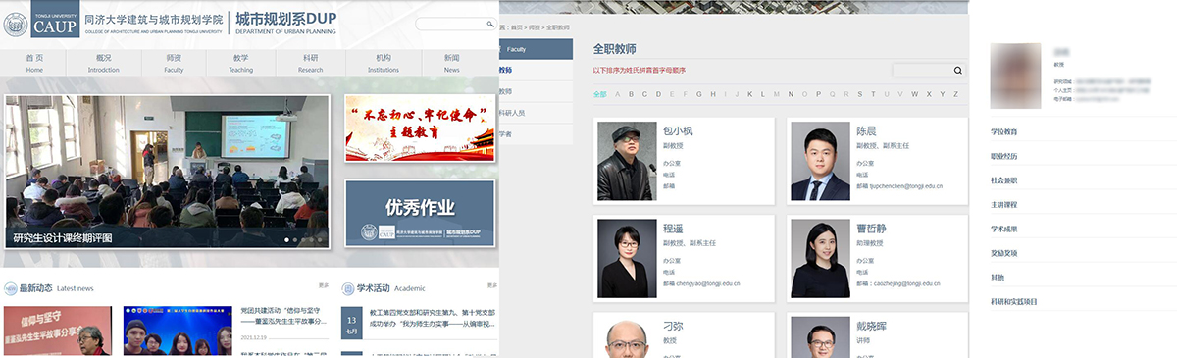Viewport: 1177px width, 358px height.
Task: Click the Faculty sidebar header
Action: pyautogui.click(x=536, y=48)
